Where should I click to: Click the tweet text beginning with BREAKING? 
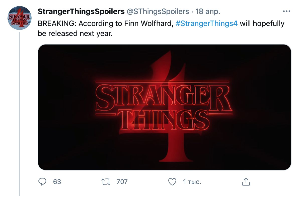(161, 28)
